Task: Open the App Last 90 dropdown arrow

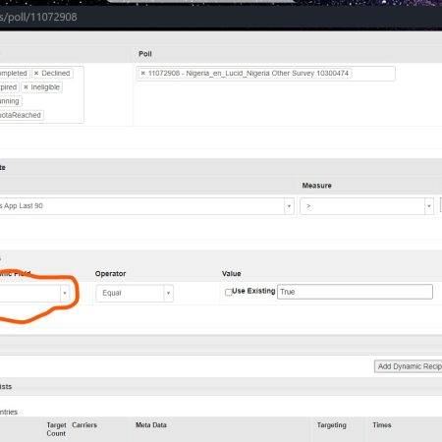Action: coord(289,206)
